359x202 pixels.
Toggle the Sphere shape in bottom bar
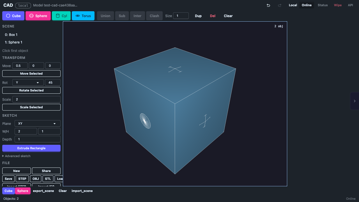tap(23, 191)
